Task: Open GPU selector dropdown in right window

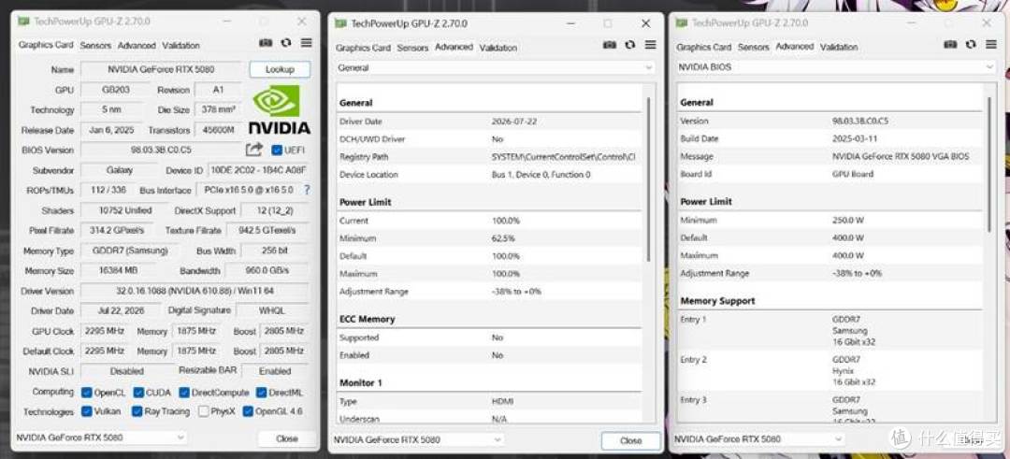Action: (x=758, y=439)
